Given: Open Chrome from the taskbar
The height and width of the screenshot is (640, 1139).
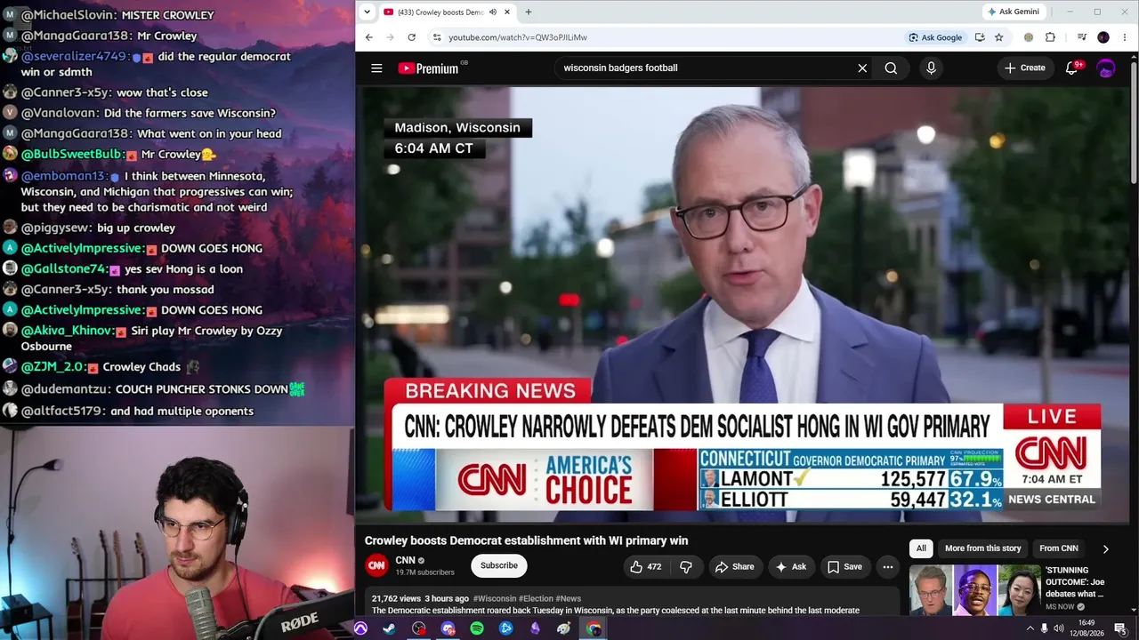Looking at the screenshot, I should coord(594,628).
